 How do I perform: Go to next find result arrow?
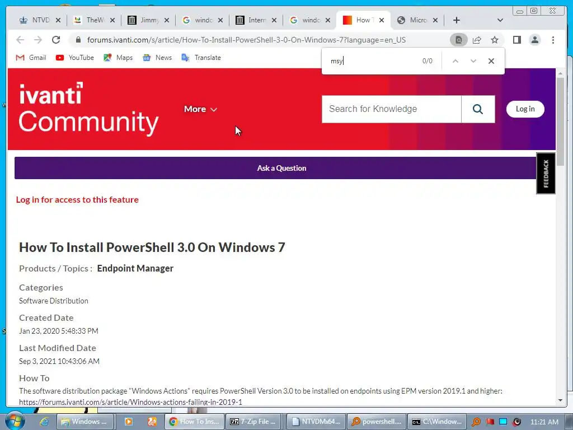[x=473, y=61]
